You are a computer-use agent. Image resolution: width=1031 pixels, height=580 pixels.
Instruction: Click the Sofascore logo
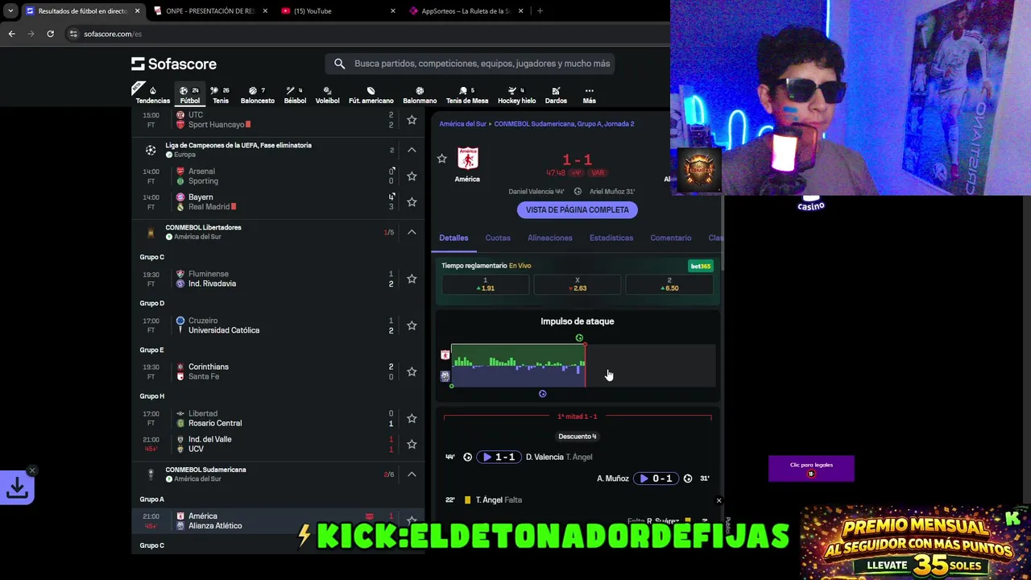pos(174,64)
